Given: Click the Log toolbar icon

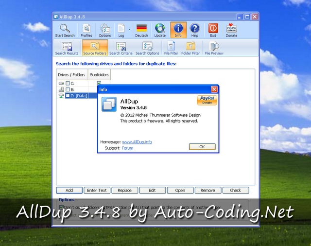Looking at the screenshot, I should coord(121,28).
